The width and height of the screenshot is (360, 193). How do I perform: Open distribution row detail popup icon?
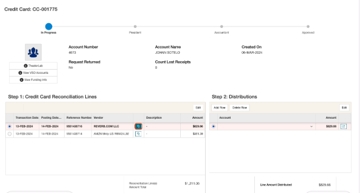click(344, 127)
